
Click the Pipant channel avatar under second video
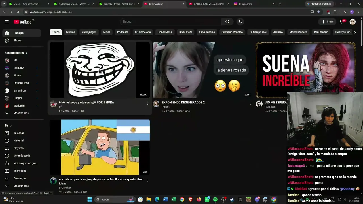156,104
